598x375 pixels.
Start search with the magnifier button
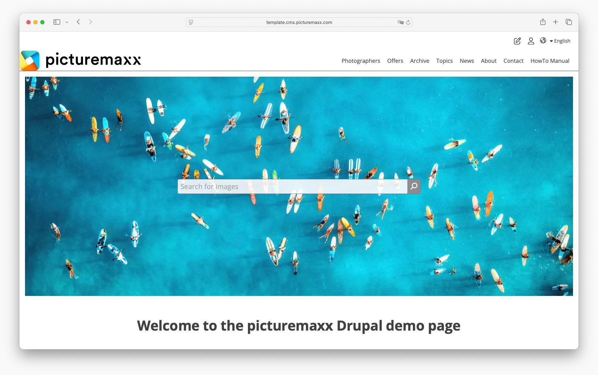(414, 186)
